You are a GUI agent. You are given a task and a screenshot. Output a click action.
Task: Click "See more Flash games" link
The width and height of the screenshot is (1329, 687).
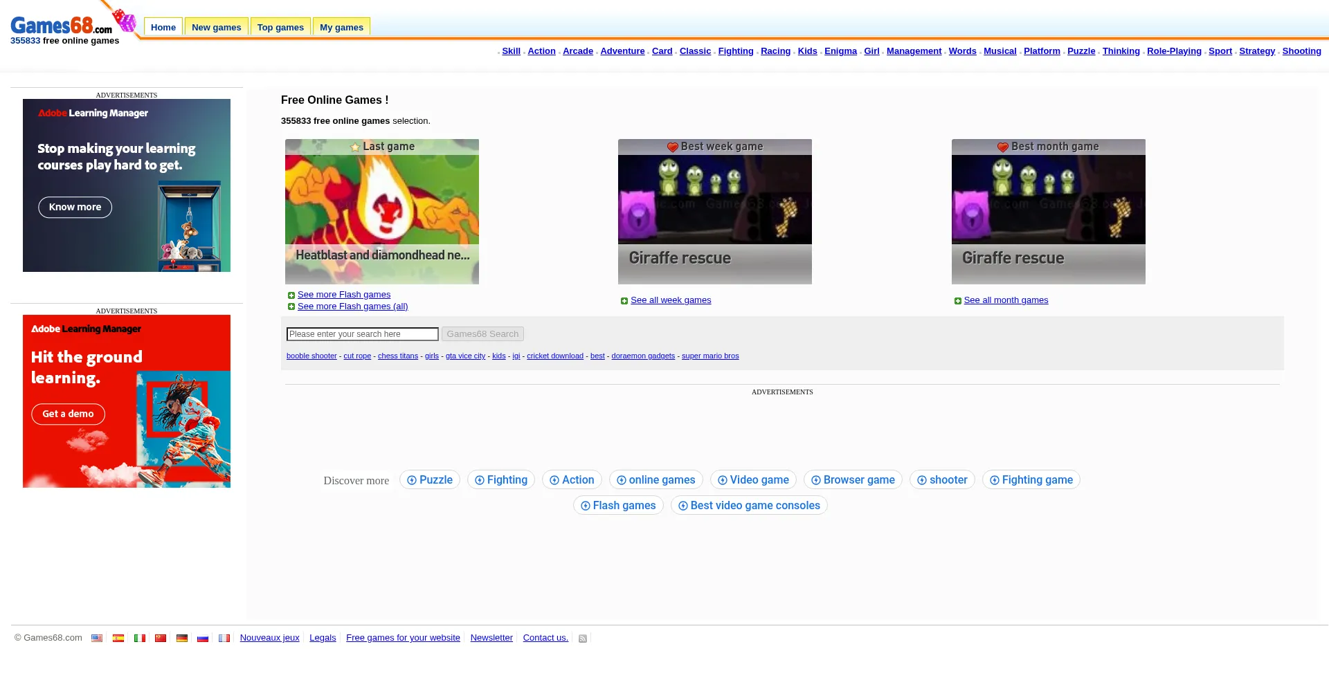344,295
